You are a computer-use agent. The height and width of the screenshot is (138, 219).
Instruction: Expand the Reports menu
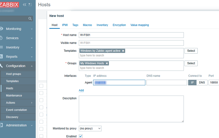[32, 57]
